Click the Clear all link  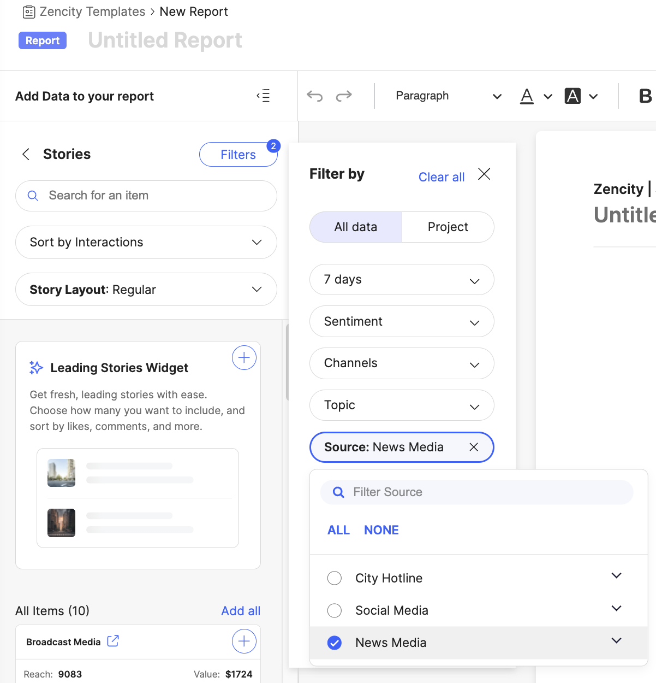tap(441, 177)
